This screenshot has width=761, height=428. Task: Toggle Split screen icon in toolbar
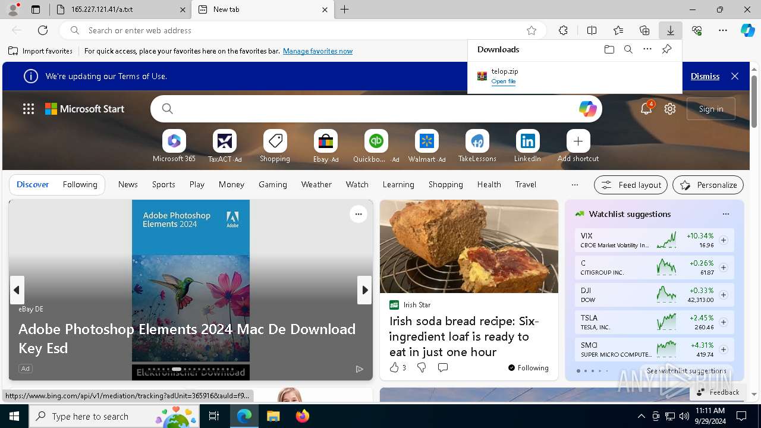point(592,30)
